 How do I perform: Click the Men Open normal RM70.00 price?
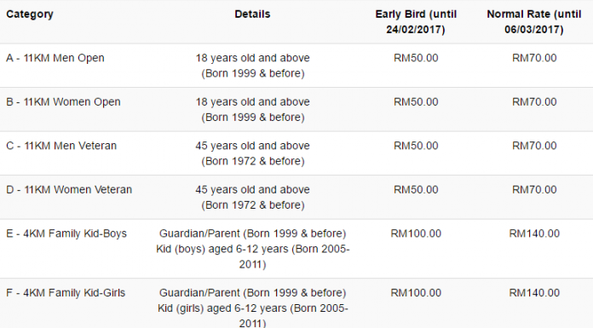[534, 58]
